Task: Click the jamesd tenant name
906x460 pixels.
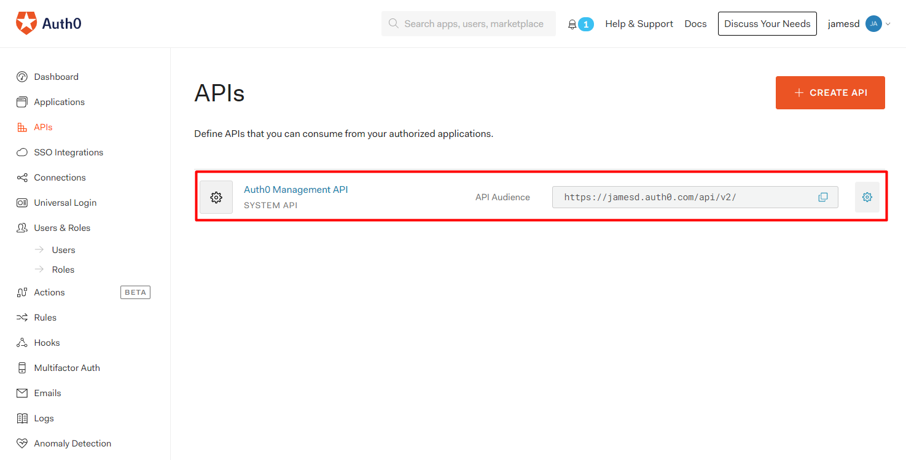Action: pyautogui.click(x=844, y=24)
